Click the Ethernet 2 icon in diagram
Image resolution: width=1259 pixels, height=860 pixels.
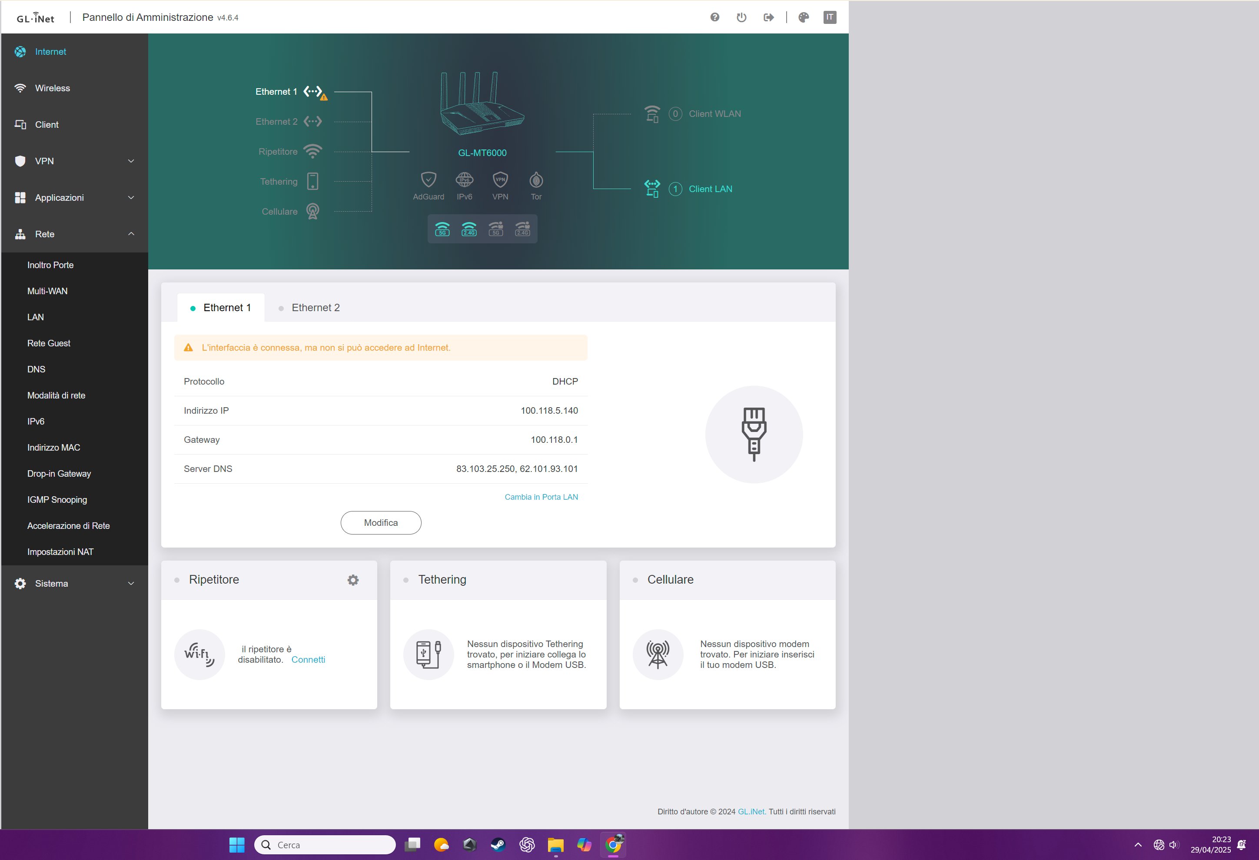[312, 121]
